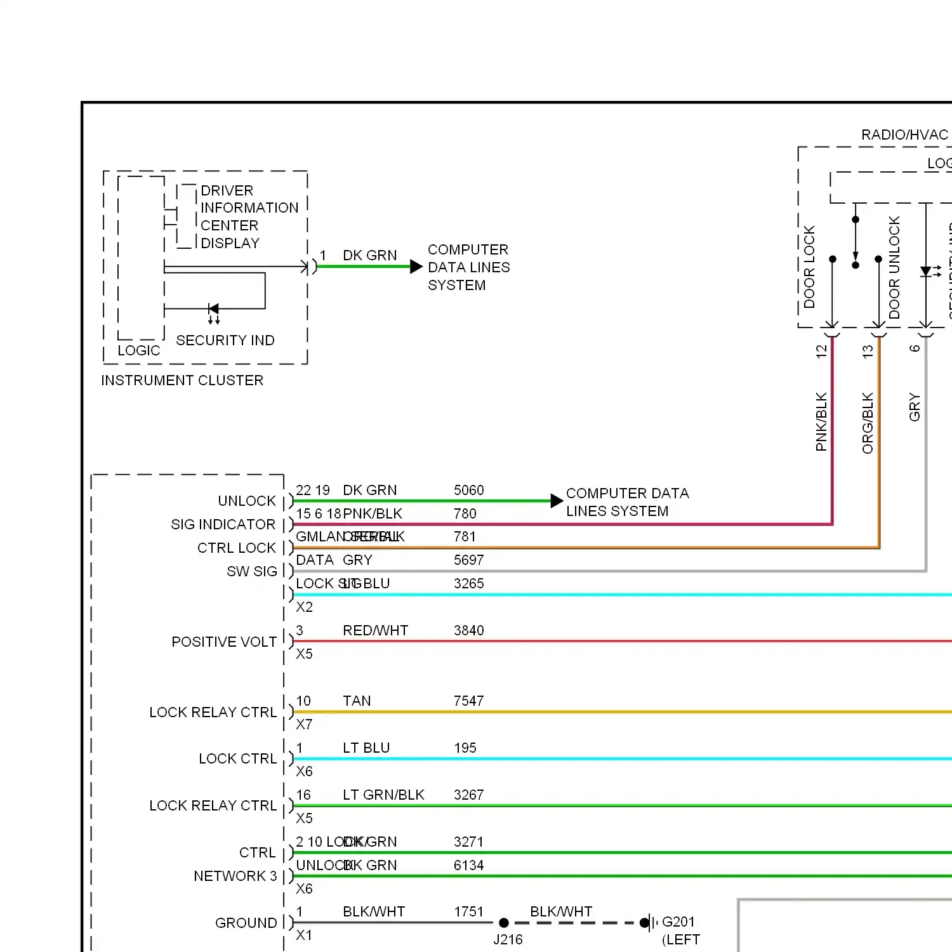Click circuit number 3267
Screen dimensions: 952x952
point(469,795)
